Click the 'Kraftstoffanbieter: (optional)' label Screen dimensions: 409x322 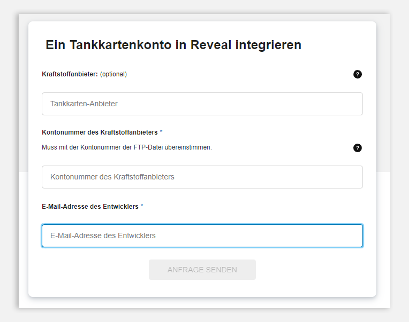(x=84, y=74)
